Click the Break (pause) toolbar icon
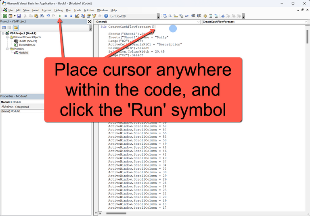The image size is (310, 216). coord(66,16)
